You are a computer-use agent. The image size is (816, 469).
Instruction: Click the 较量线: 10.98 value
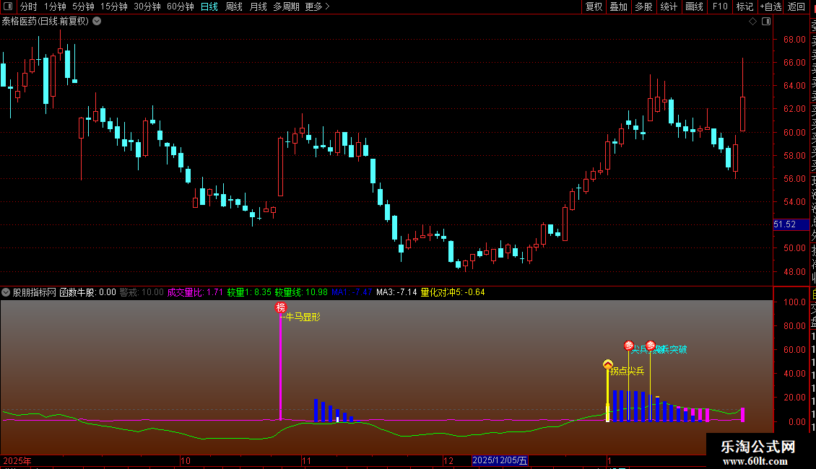pos(301,292)
